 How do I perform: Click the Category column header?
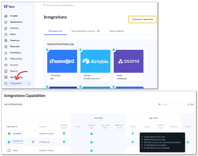[x=43, y=127]
